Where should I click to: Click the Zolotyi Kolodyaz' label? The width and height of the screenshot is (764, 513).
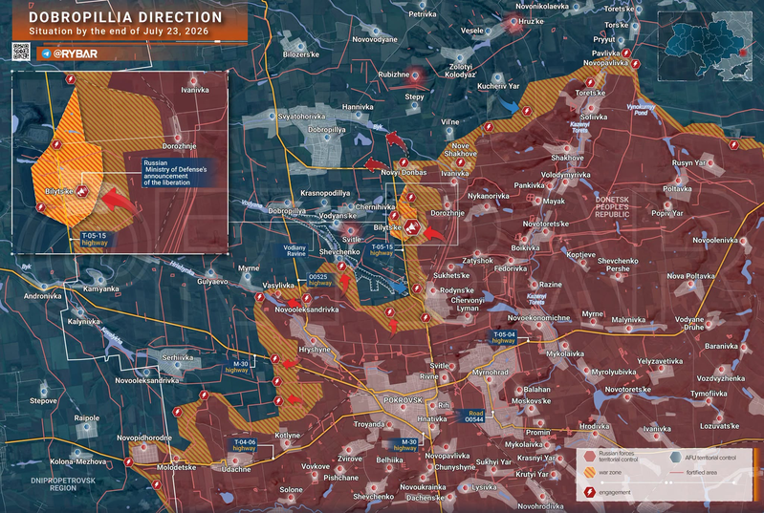[461, 71]
